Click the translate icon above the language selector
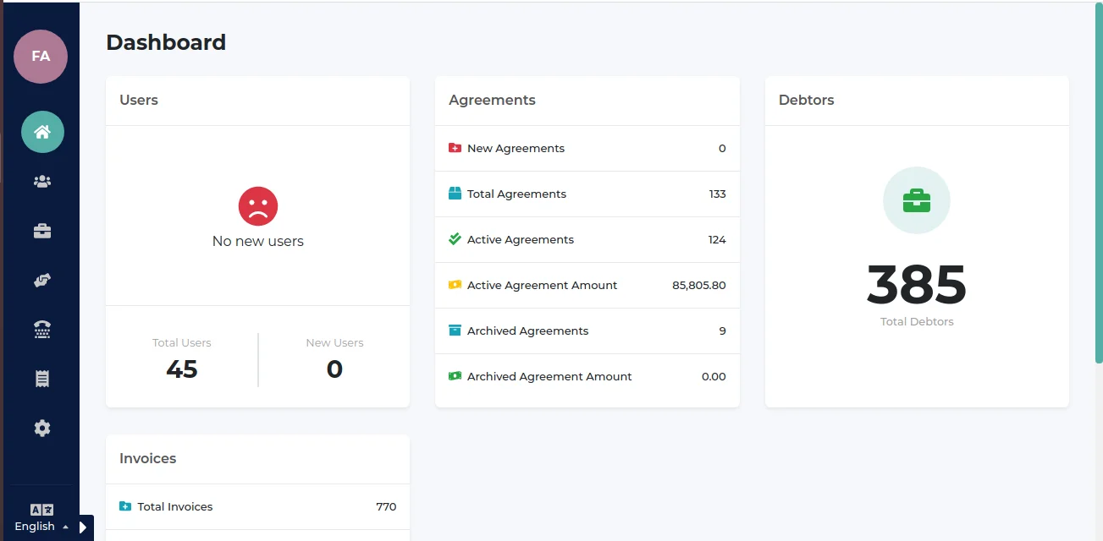1103x541 pixels. click(41, 508)
